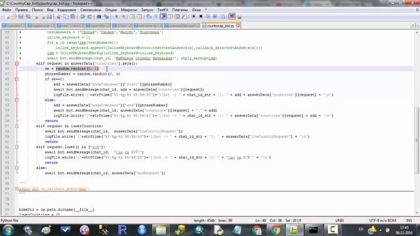
Task: Click the Close document toolbar icon
Action: [36, 16]
